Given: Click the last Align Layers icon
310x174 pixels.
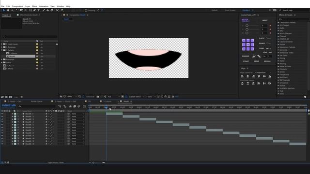Looking at the screenshot, I should (270, 76).
